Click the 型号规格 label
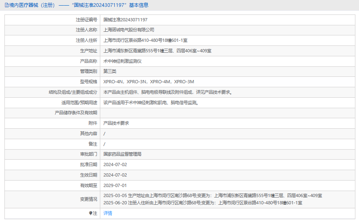The image size is (359, 220). [x=89, y=82]
